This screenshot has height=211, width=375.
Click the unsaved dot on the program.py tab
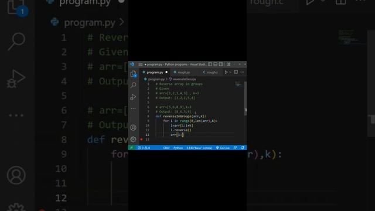(166, 72)
